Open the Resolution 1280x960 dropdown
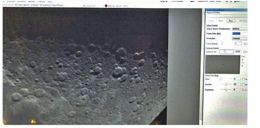The width and height of the screenshot is (260, 128). click(240, 38)
